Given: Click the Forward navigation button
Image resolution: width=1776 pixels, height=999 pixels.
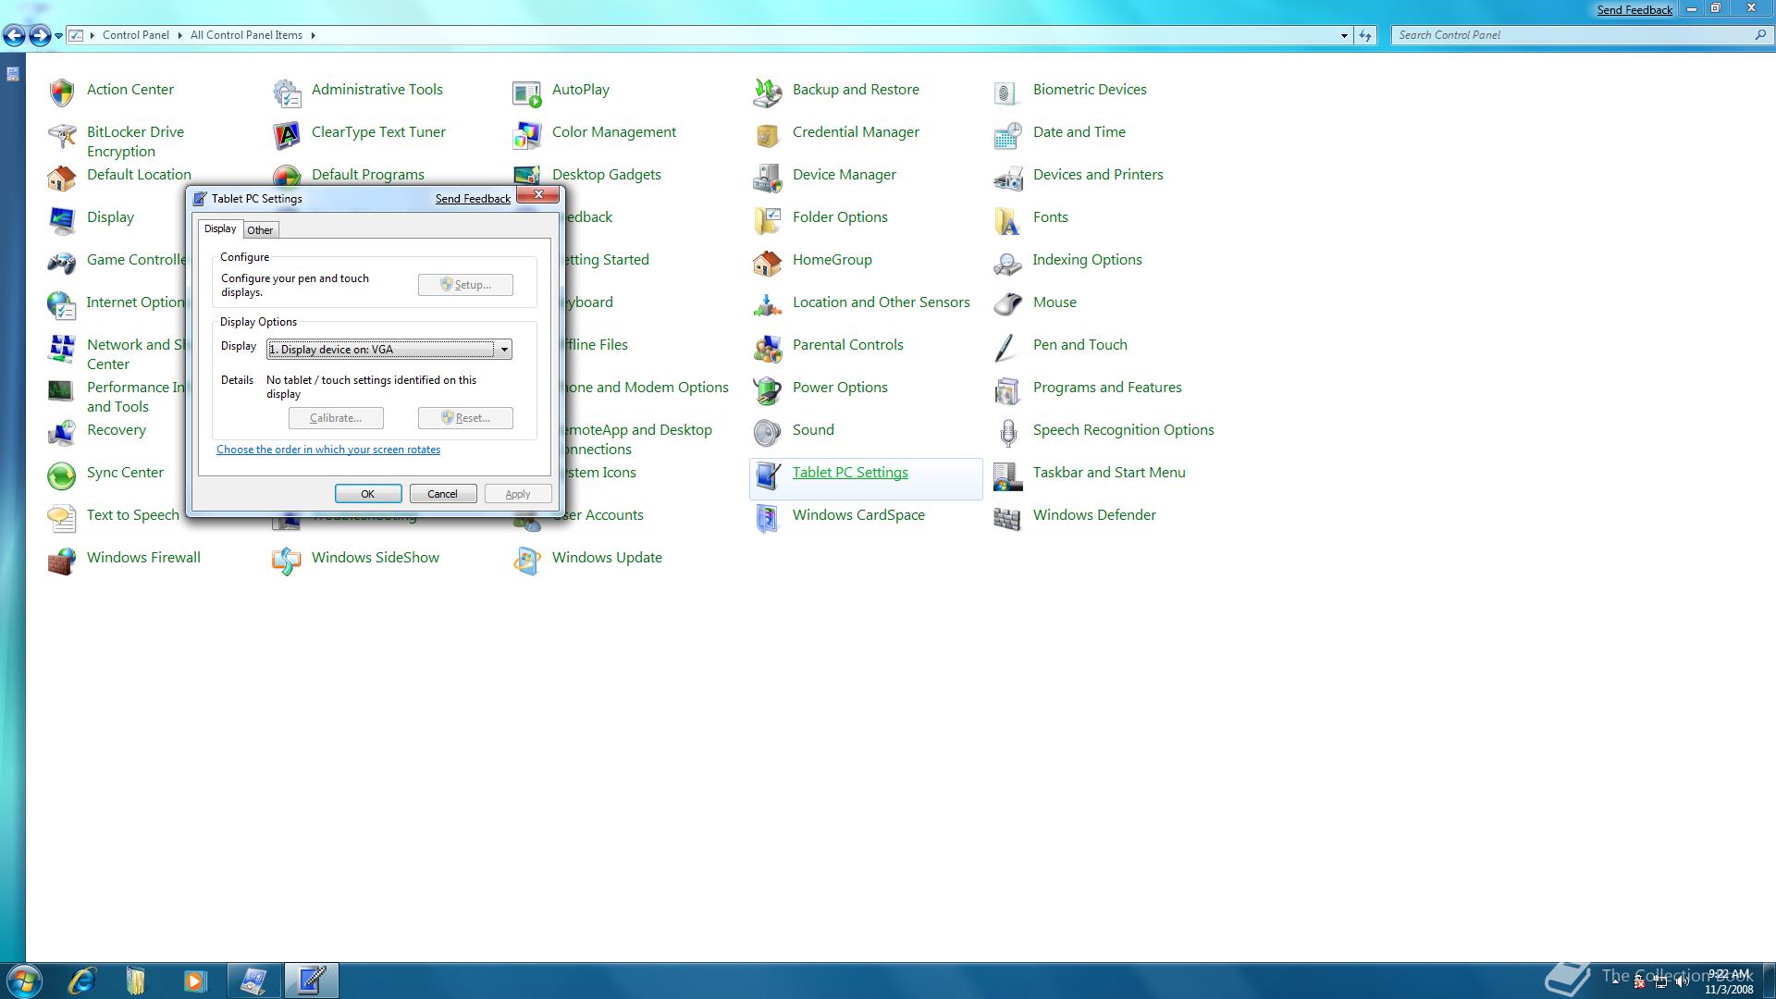Looking at the screenshot, I should [x=39, y=35].
